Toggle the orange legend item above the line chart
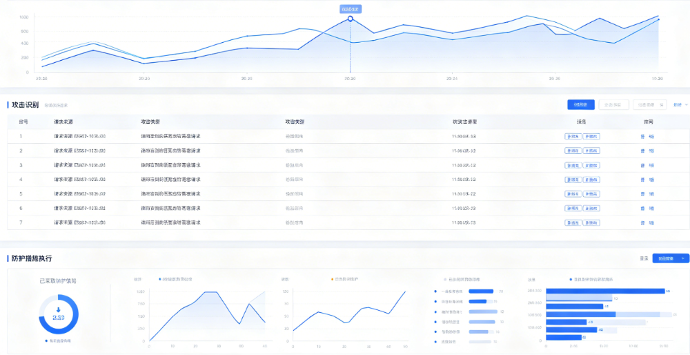 click(344, 279)
